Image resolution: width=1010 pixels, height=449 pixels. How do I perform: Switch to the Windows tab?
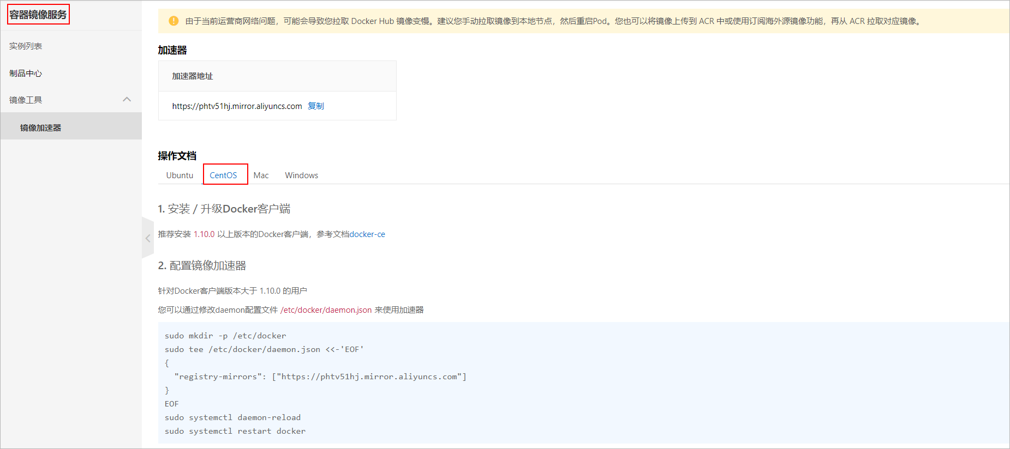coord(301,175)
